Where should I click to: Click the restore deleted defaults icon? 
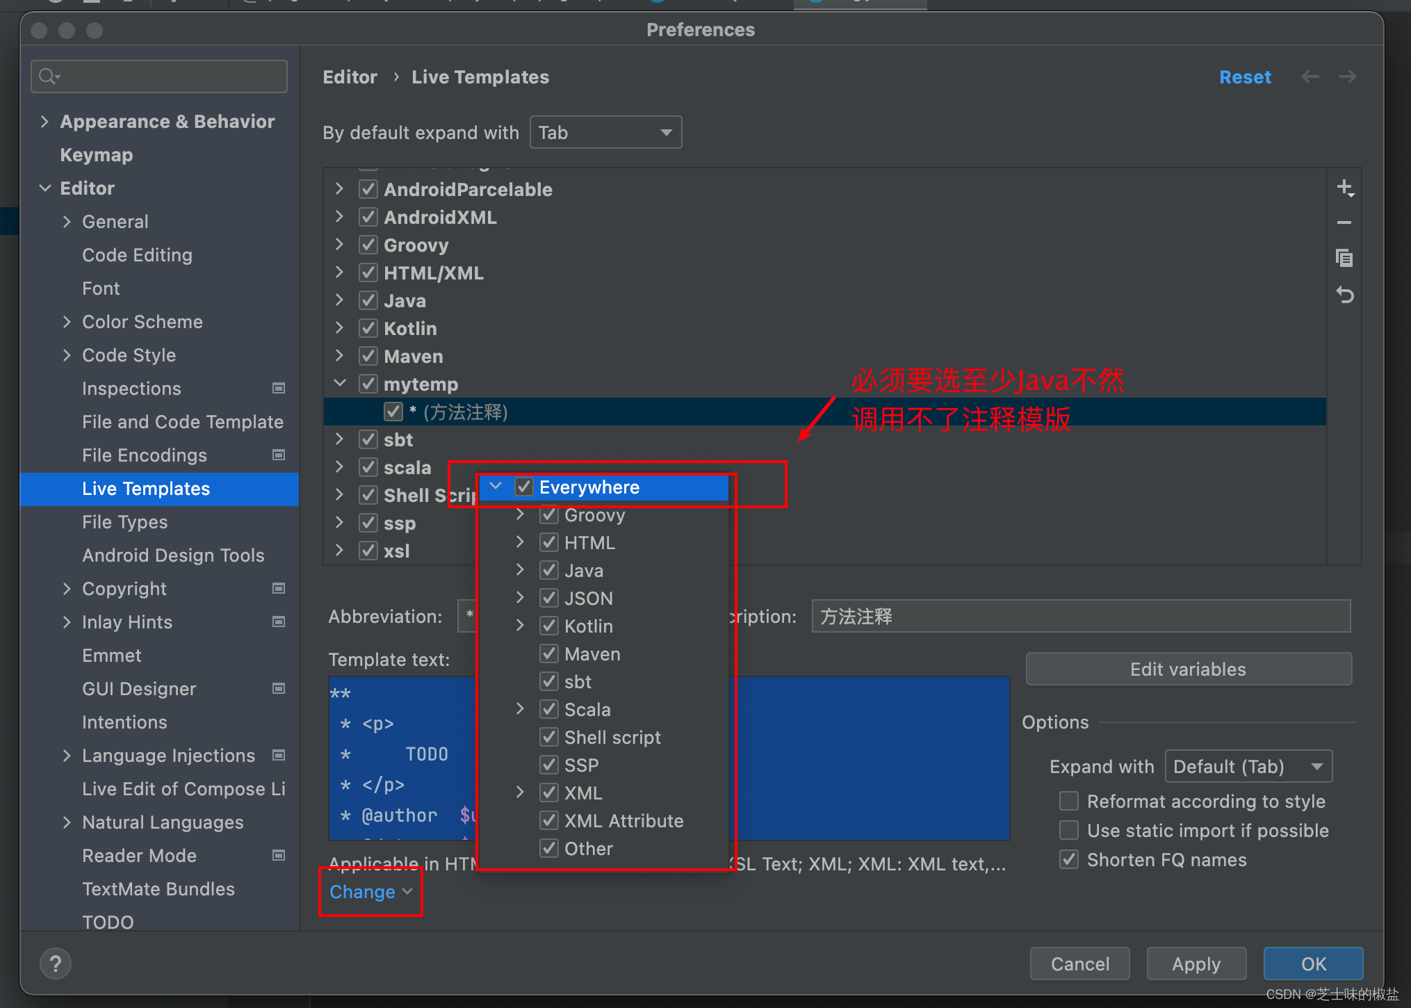[x=1344, y=295]
